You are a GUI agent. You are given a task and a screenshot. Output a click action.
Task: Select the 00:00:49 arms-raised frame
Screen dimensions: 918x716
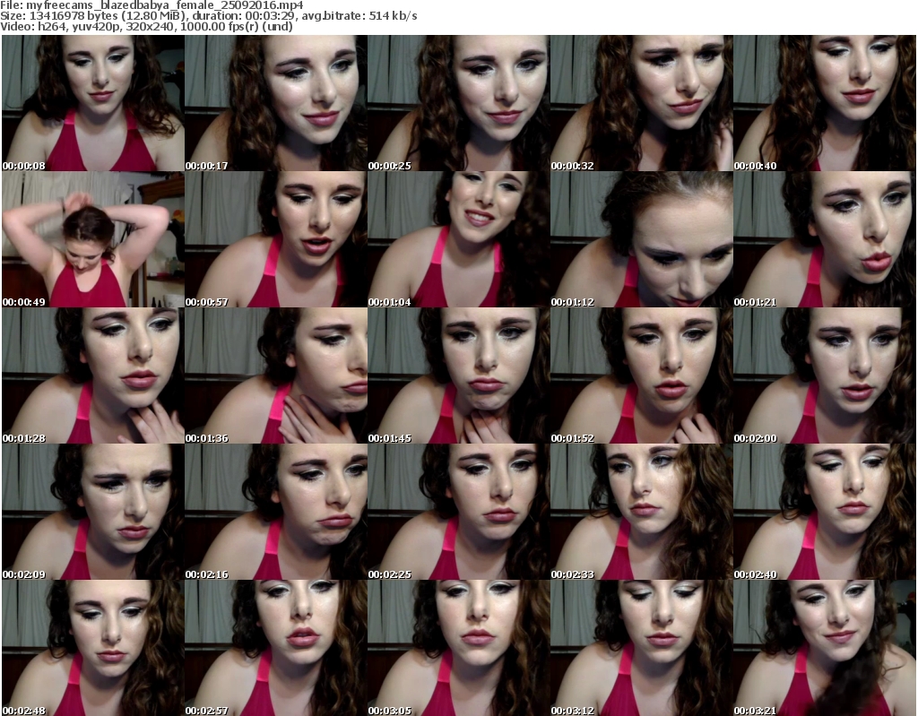pos(92,240)
